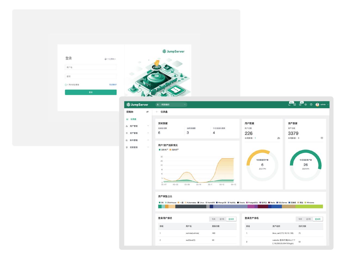Click the back arrow beside 仪表盘 title
The width and height of the screenshot is (345, 264).
coord(157,112)
